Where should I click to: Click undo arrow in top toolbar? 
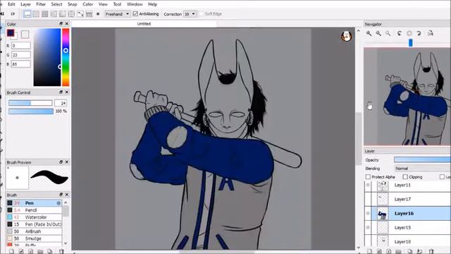coord(2,13)
